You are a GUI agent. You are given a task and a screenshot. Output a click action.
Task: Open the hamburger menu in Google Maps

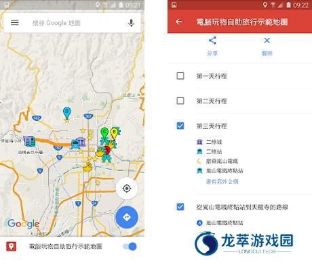point(15,22)
